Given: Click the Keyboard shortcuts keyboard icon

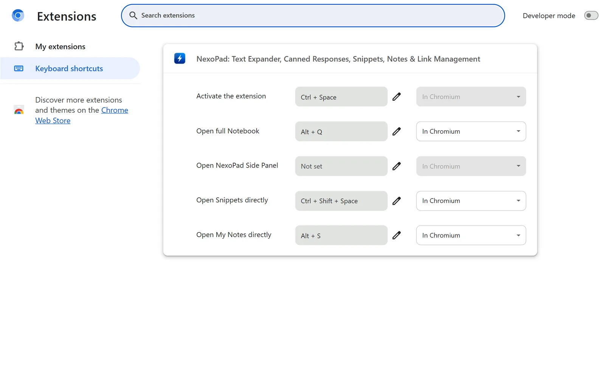Looking at the screenshot, I should (x=19, y=68).
